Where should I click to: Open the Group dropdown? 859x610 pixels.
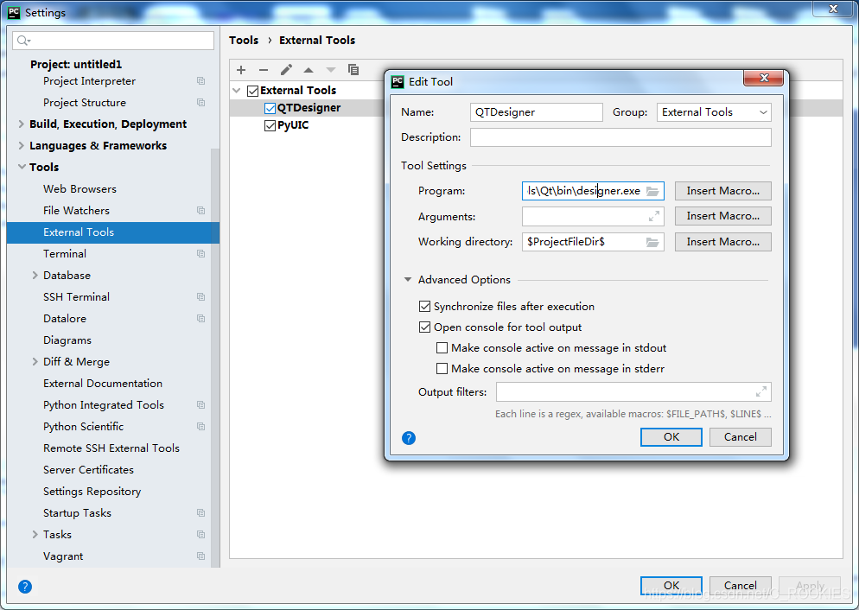[x=714, y=112]
